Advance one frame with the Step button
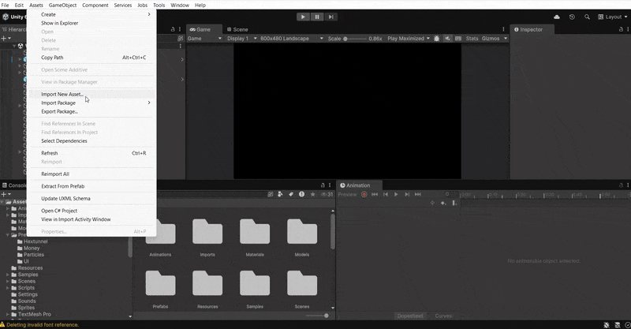 pyautogui.click(x=330, y=17)
